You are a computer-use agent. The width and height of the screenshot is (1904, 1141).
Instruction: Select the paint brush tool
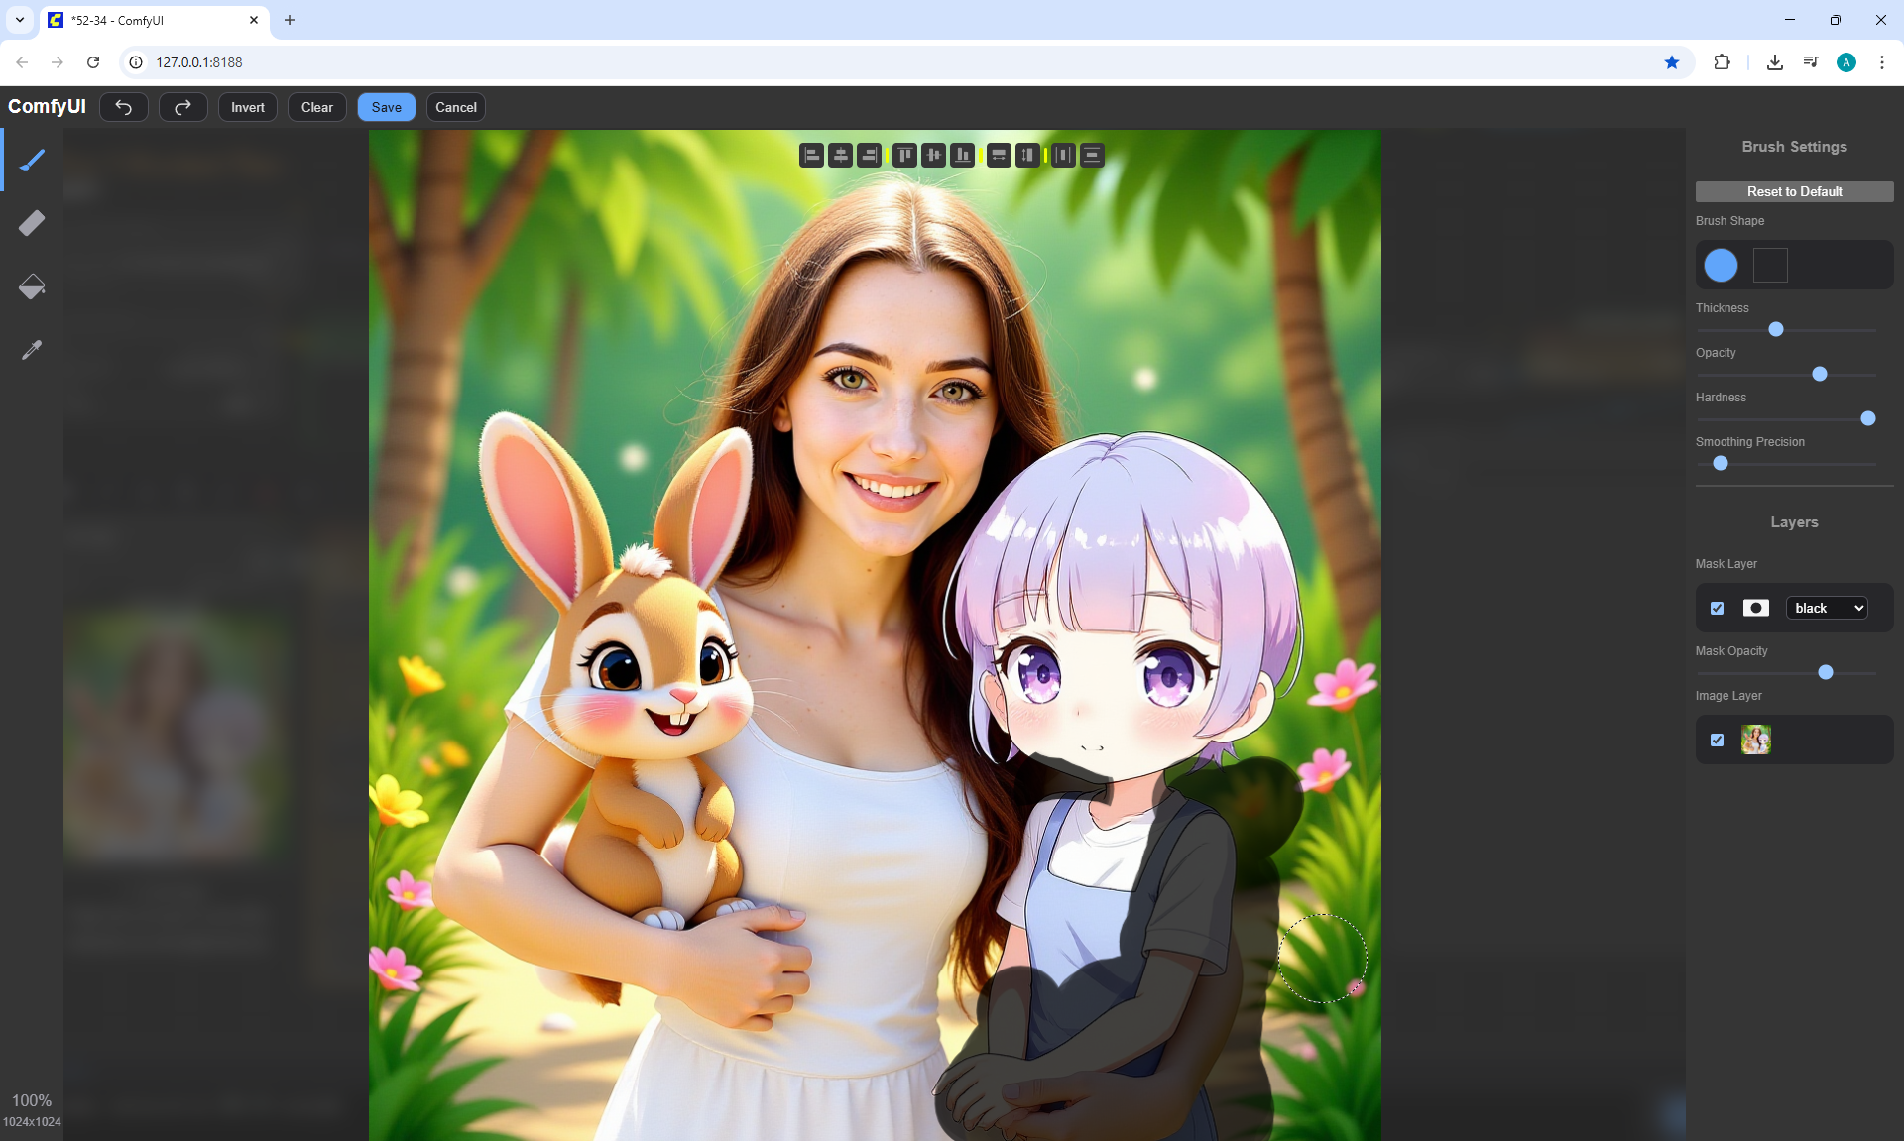point(32,160)
